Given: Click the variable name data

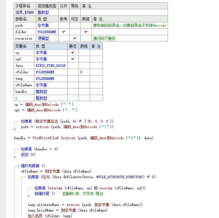Looking at the screenshot, I should click(x=19, y=66).
